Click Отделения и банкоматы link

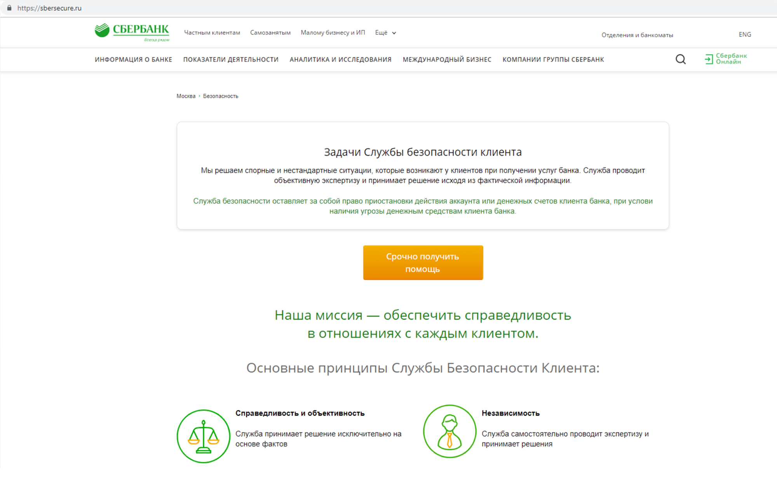(x=637, y=35)
